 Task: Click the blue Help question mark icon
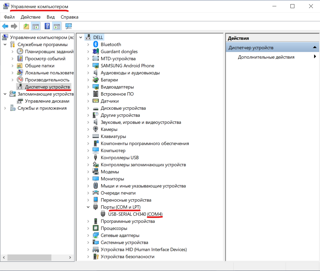click(47, 26)
